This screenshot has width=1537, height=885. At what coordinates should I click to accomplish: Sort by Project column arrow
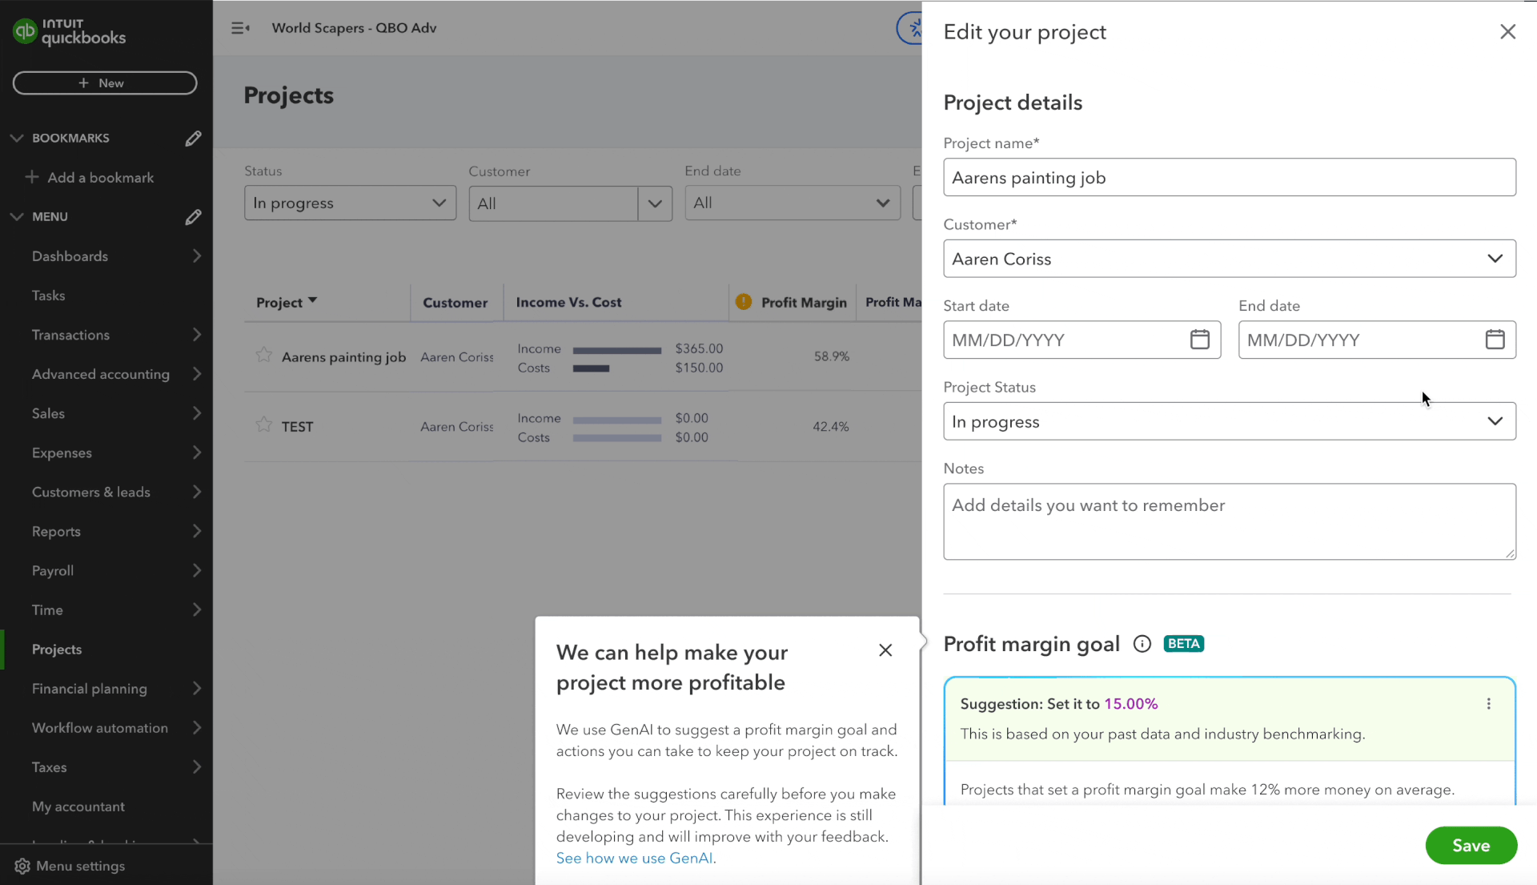pyautogui.click(x=312, y=301)
